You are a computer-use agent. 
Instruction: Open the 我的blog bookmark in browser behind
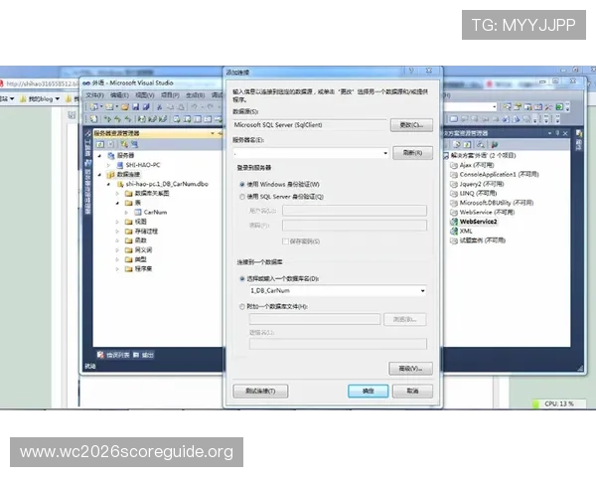[x=41, y=99]
